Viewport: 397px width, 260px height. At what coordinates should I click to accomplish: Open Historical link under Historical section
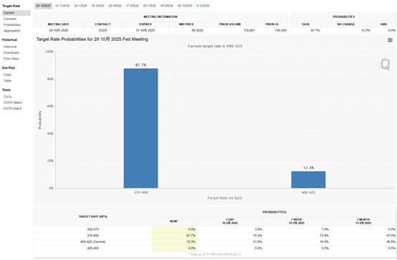pos(10,47)
